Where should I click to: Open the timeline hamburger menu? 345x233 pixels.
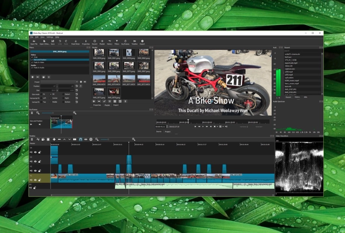[x=31, y=139]
